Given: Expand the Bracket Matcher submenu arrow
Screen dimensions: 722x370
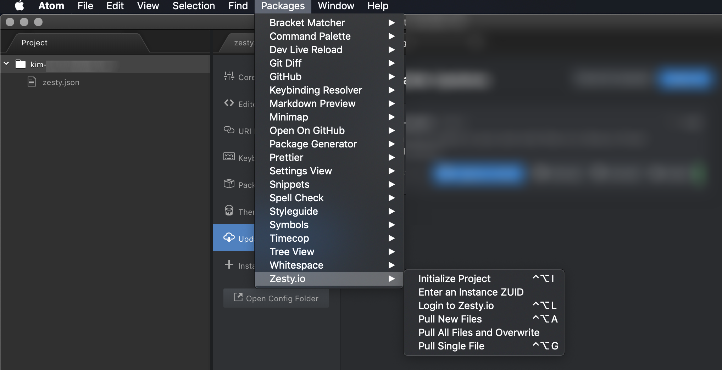Looking at the screenshot, I should point(391,23).
